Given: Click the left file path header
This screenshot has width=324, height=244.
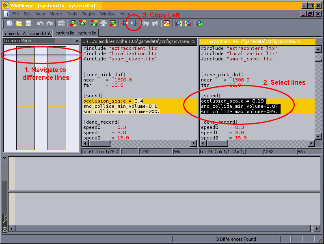Looking at the screenshot, I should click(x=139, y=41).
